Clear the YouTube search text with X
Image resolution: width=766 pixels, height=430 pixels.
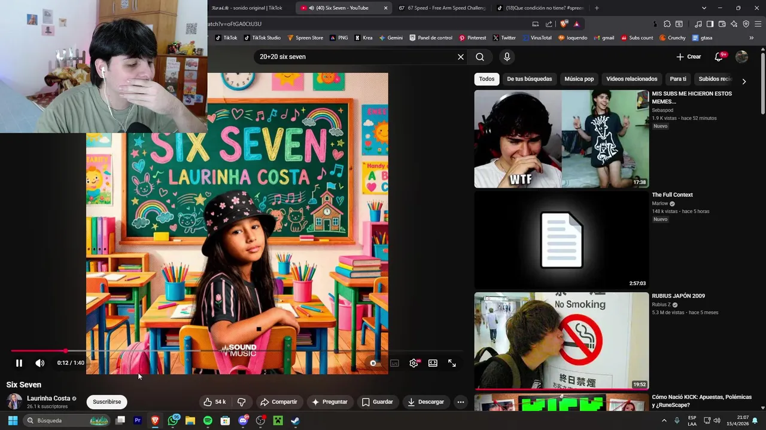click(461, 57)
